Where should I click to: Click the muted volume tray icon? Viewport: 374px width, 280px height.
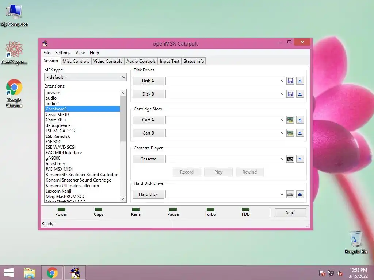(x=339, y=273)
